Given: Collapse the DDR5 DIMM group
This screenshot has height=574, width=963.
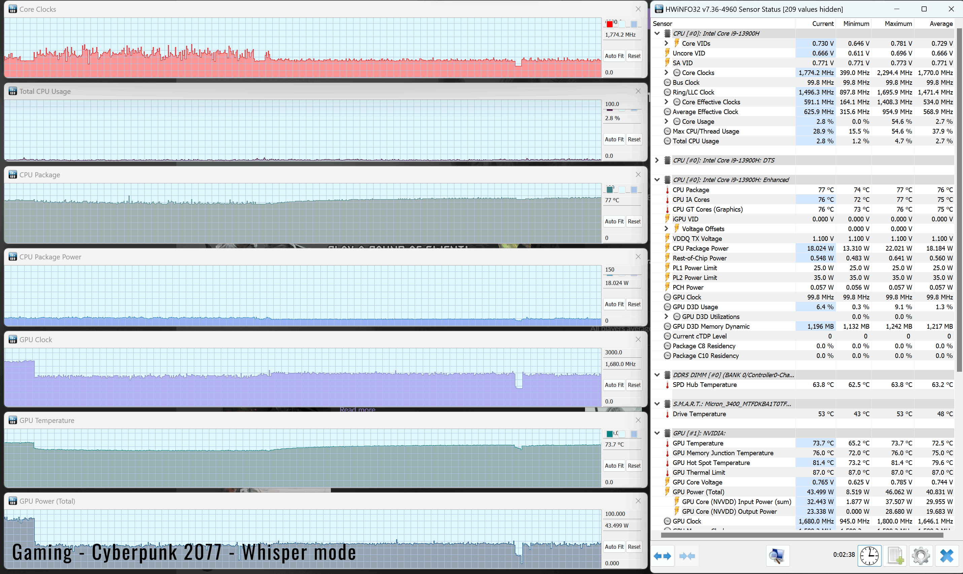Looking at the screenshot, I should pos(657,374).
